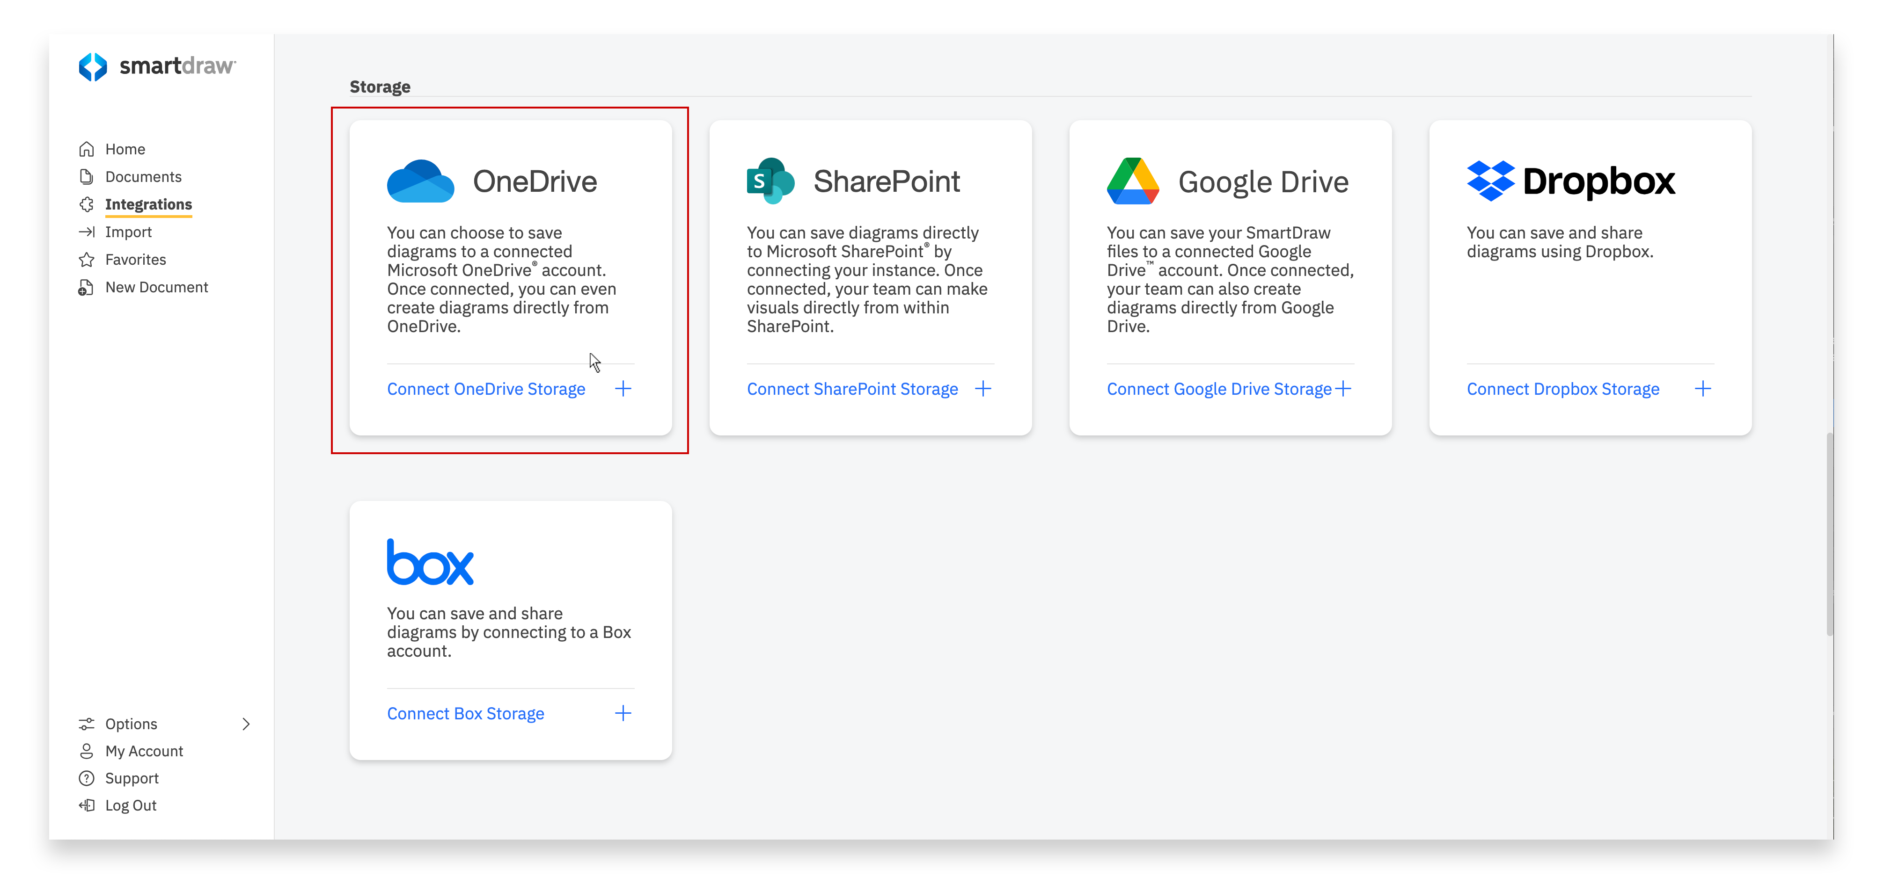The image size is (1884, 884).
Task: Click the Connect Box Storage link
Action: (465, 713)
